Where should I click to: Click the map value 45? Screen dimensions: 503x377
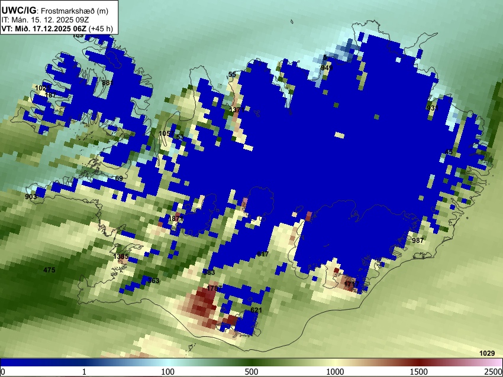coord(449,152)
